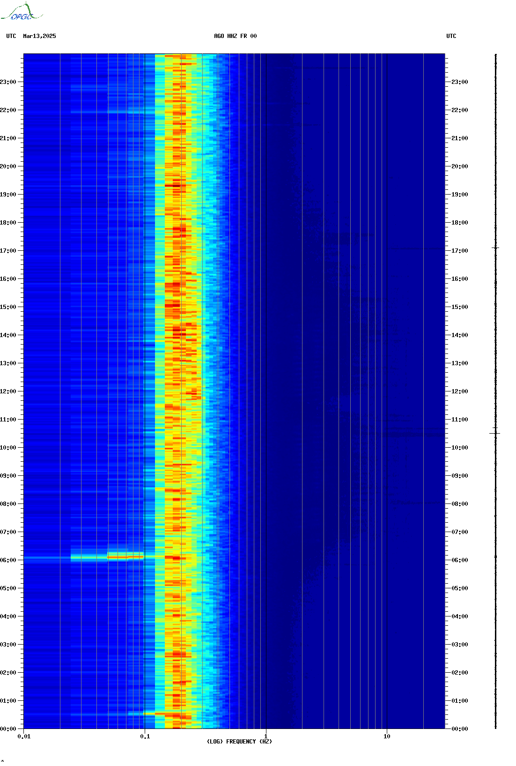Click the left 08:00 time label
516x766 pixels.
[x=8, y=504]
